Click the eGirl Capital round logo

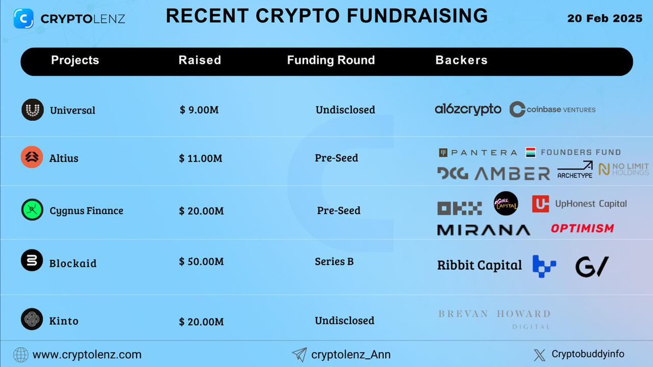[506, 203]
